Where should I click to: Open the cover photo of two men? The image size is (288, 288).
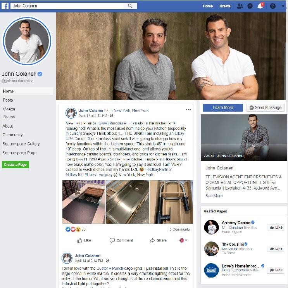coord(171,56)
